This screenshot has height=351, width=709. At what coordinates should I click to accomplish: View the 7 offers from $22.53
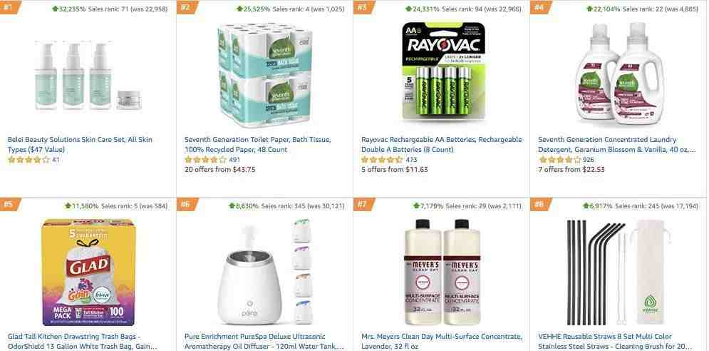[571, 169]
